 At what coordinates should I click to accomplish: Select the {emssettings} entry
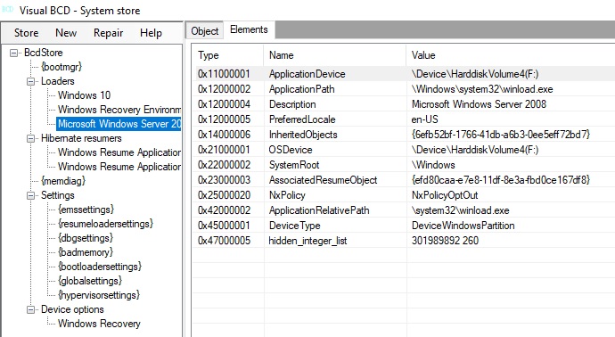tap(86, 210)
